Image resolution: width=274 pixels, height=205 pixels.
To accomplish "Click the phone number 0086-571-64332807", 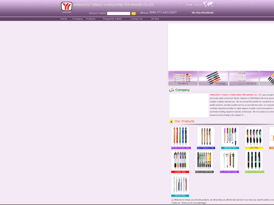I will point(163,12).
